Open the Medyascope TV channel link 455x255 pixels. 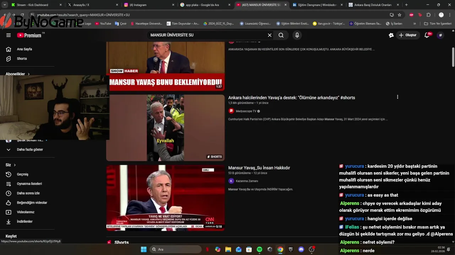pos(246,111)
